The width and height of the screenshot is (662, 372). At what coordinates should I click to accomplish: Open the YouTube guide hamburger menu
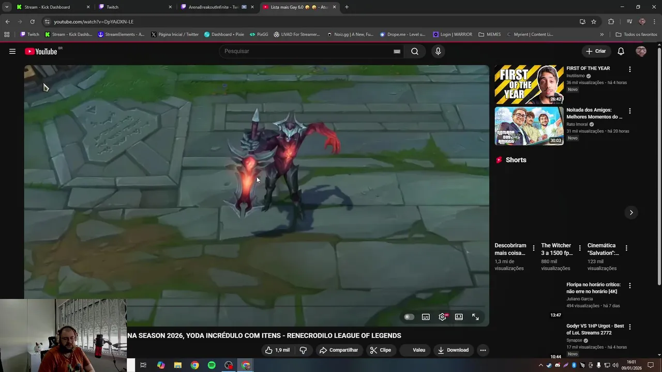(x=12, y=51)
